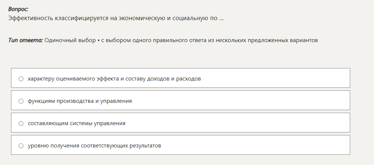Click answer text 'составляющим системы управления'

77,123
